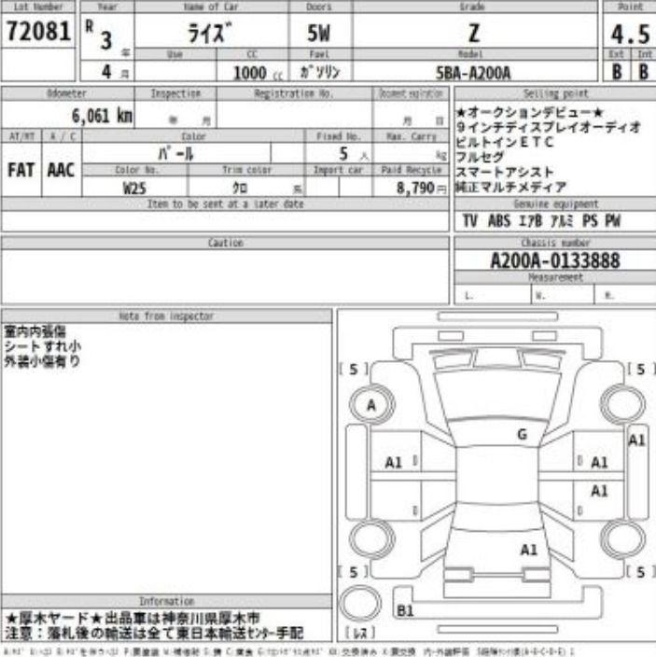Click the Genuine equipment header
This screenshot has width=656, height=657.
pos(555,204)
